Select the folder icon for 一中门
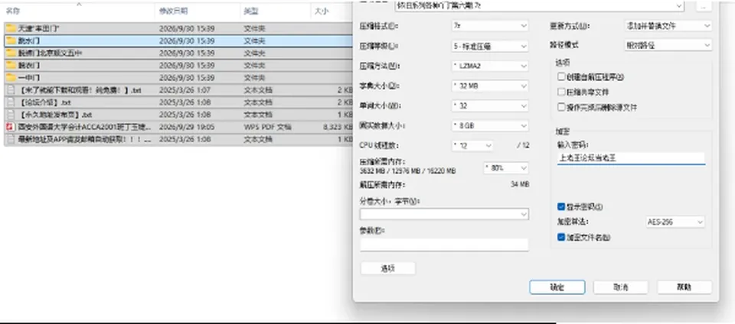The height and width of the screenshot is (324, 735). tap(11, 78)
